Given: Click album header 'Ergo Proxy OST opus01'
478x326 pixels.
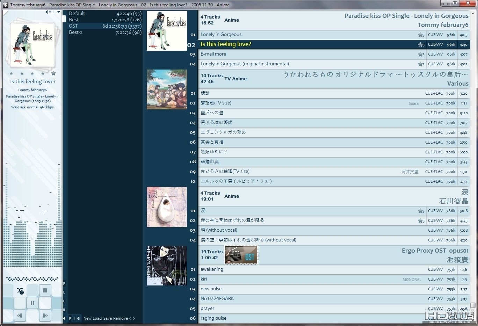Looking at the screenshot, I should coord(435,251).
